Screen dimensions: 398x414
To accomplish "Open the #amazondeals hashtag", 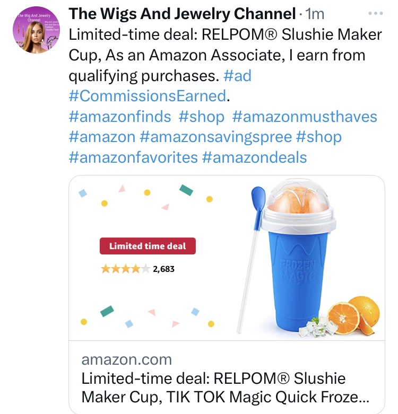I will click(x=254, y=157).
